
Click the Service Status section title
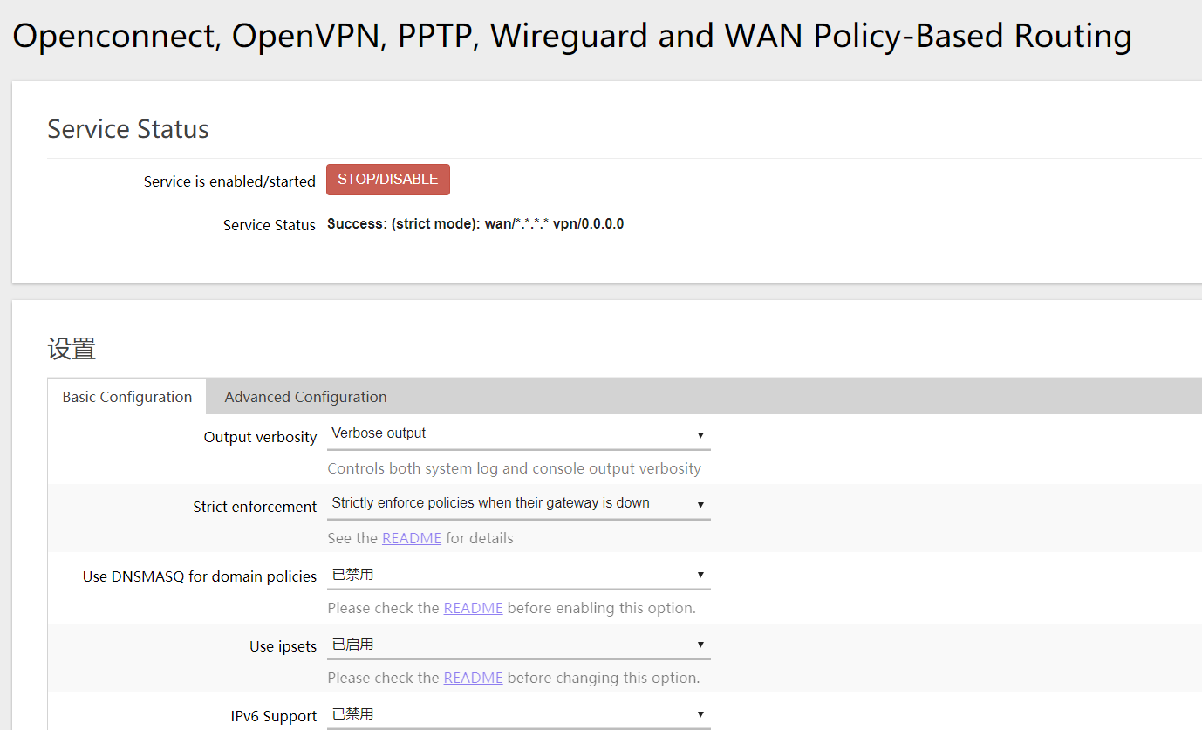point(127,128)
